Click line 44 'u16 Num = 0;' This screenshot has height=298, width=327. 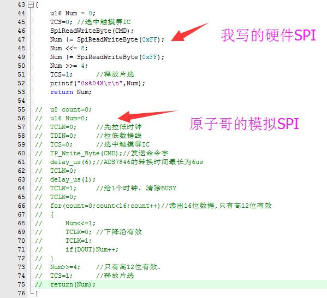(73, 13)
